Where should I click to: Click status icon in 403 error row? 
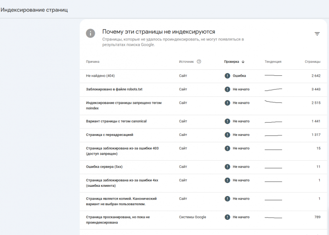click(227, 148)
